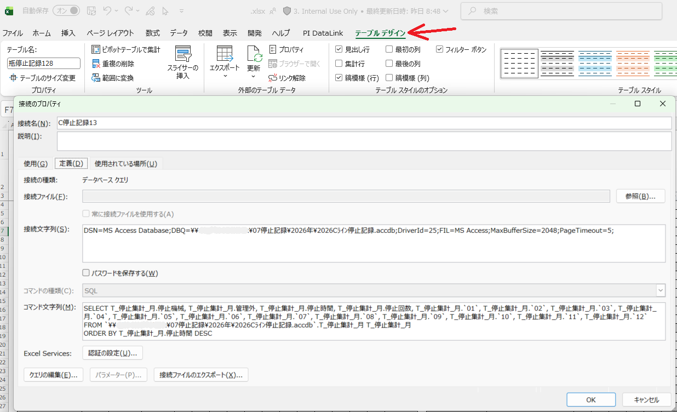Enable the first column checkbox (最初の列)
Viewport: 677px width, 412px height.
coord(389,49)
